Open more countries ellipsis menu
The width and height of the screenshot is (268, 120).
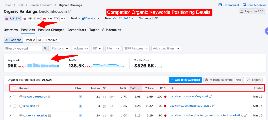click(63, 18)
